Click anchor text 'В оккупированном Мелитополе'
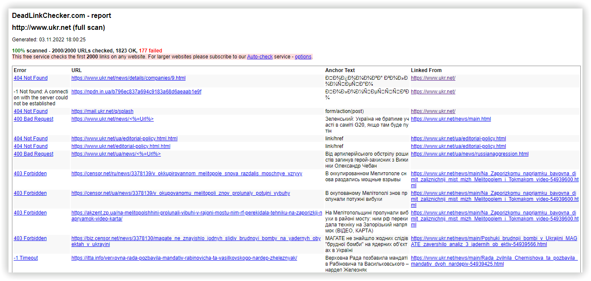The width and height of the screenshot is (591, 281). (x=366, y=177)
